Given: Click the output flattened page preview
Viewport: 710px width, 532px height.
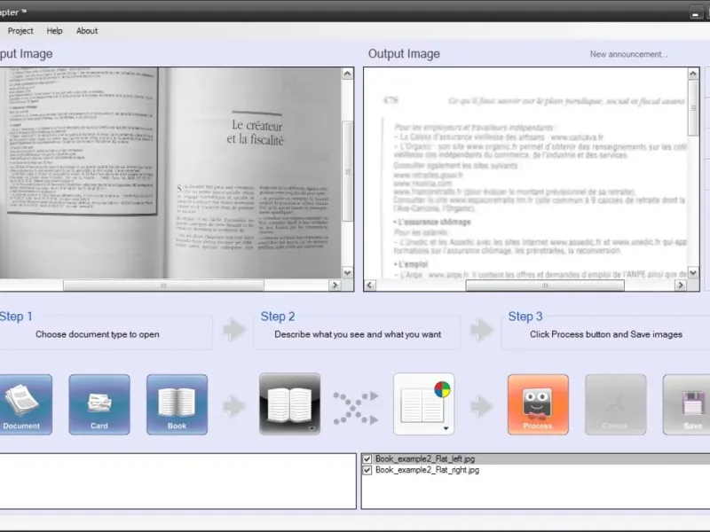Looking at the screenshot, I should tap(525, 173).
